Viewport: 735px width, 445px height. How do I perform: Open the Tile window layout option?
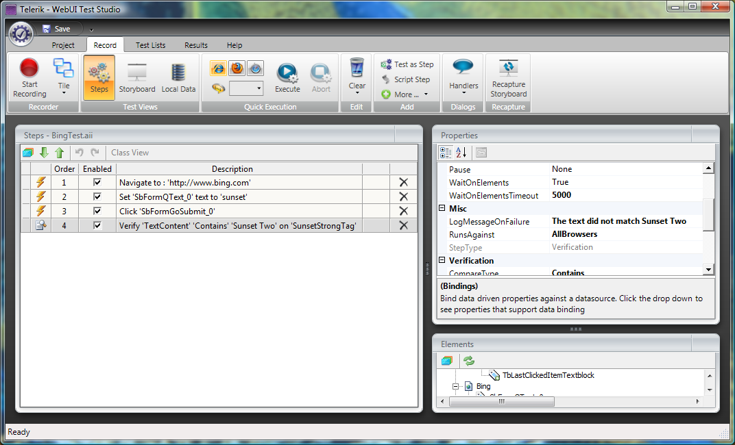64,76
